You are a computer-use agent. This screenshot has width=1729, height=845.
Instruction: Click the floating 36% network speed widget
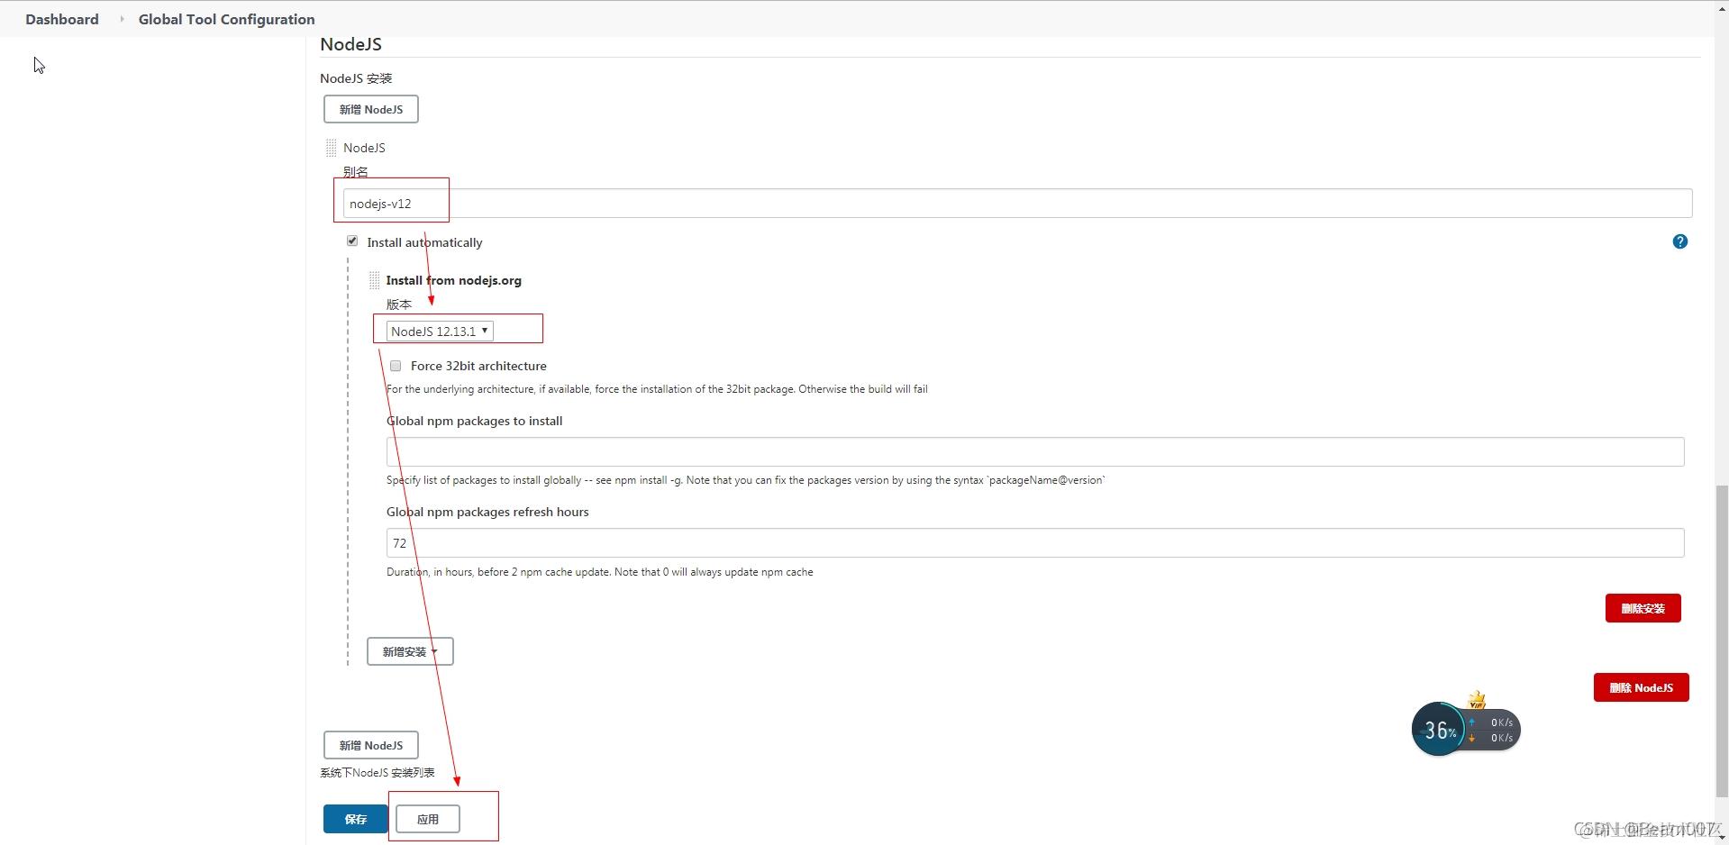click(x=1465, y=729)
